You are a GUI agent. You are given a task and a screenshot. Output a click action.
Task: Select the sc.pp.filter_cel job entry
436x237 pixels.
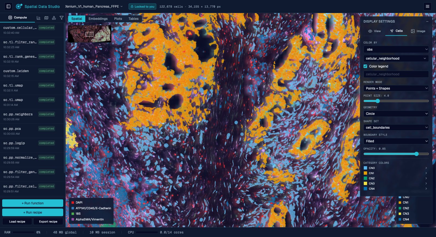click(32, 189)
